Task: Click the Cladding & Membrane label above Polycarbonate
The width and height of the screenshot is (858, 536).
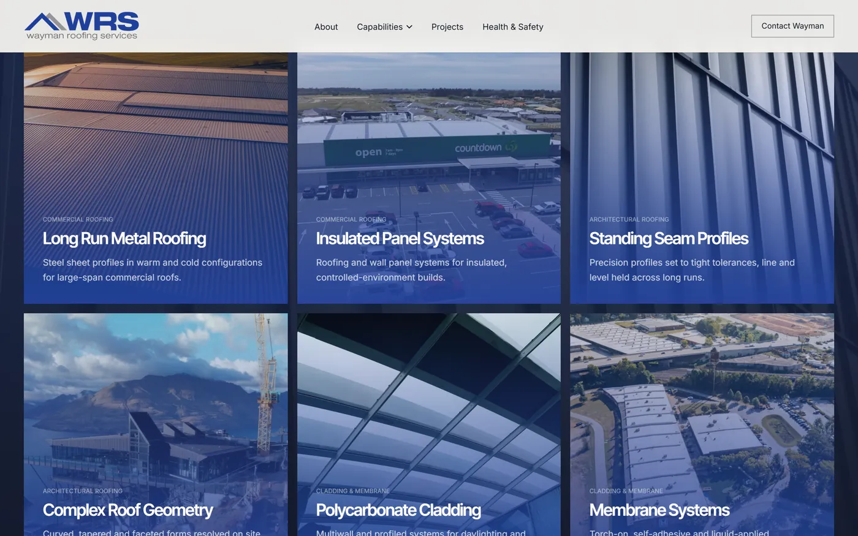Action: (353, 491)
